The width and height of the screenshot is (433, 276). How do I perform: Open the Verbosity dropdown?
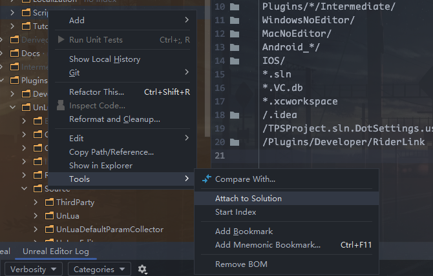pos(34,269)
